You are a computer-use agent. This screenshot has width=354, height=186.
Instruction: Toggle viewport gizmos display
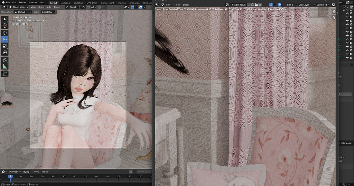click(132, 7)
